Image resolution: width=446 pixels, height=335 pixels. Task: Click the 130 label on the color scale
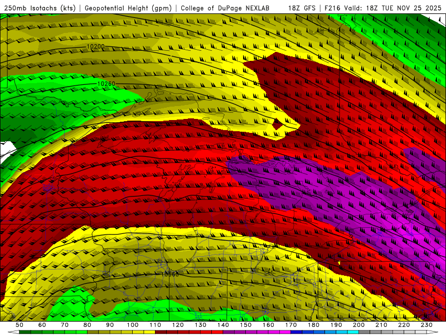201,325
